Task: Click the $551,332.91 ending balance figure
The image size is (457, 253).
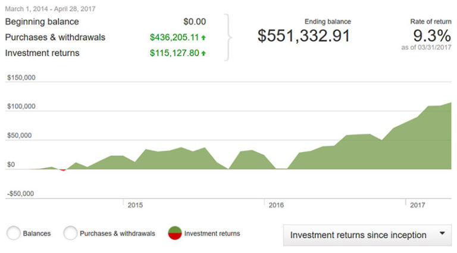Action: (303, 35)
